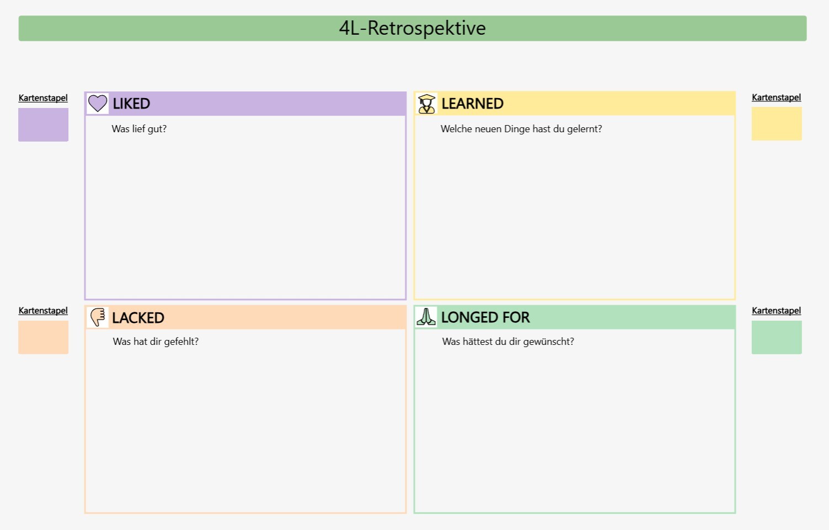Click the thumbs-down icon beside LACKED

point(97,317)
